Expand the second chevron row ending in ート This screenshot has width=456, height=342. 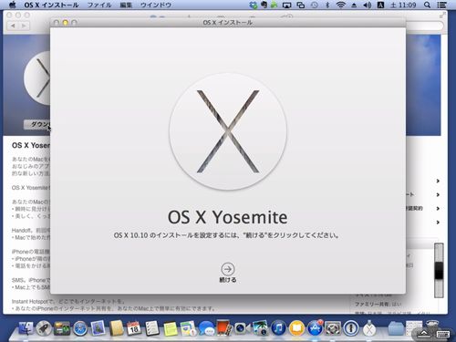pyautogui.click(x=438, y=194)
